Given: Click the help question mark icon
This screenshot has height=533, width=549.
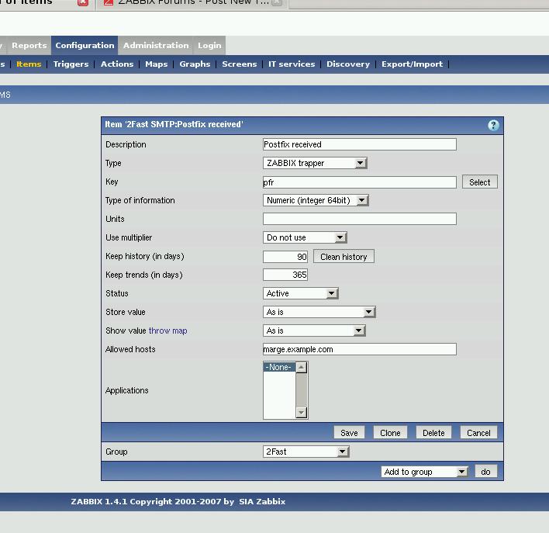Looking at the screenshot, I should [493, 125].
